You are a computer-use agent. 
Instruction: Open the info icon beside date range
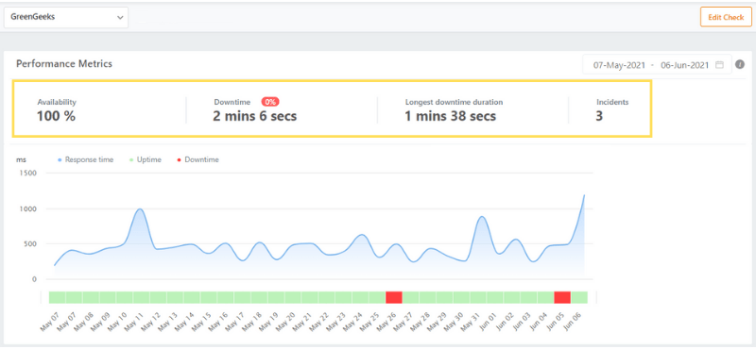[x=740, y=64]
